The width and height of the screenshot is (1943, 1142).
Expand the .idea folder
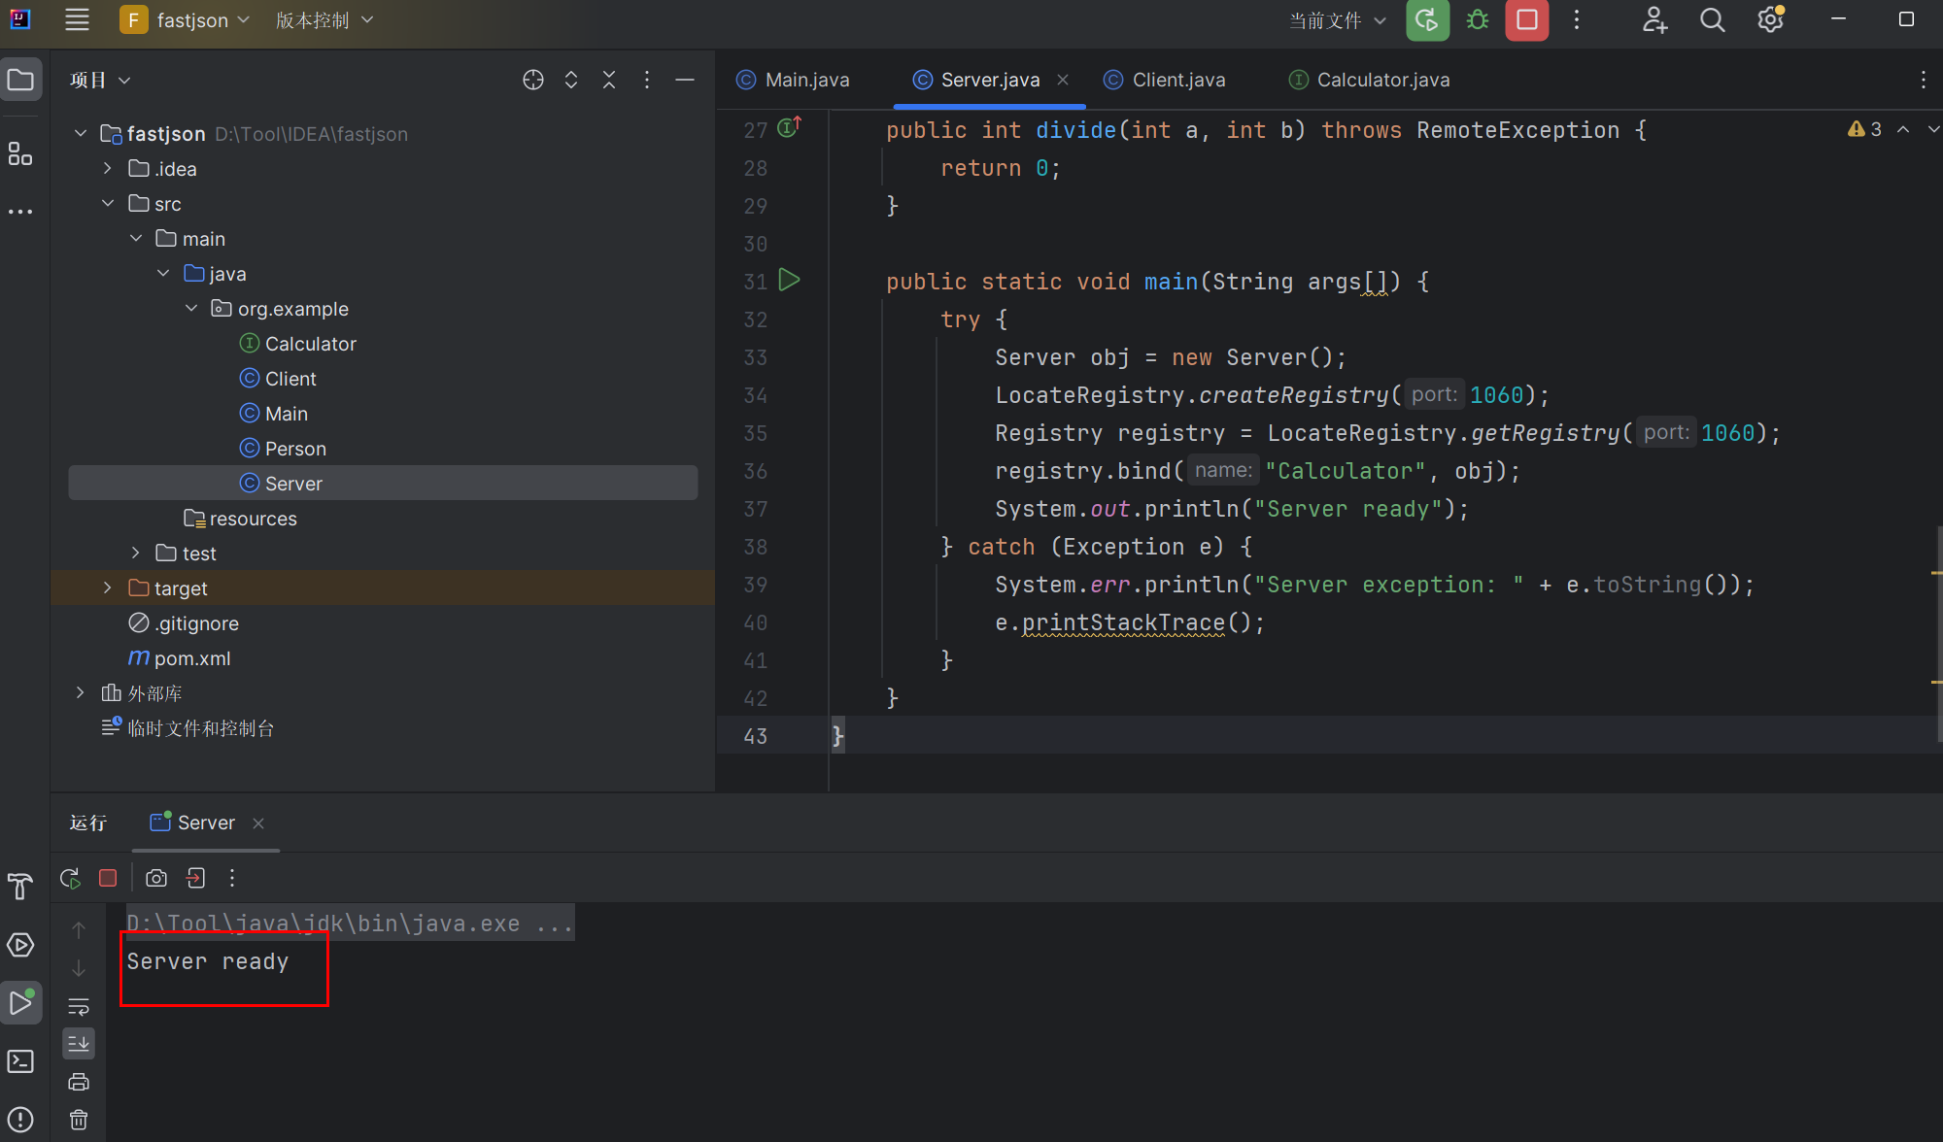tap(108, 168)
